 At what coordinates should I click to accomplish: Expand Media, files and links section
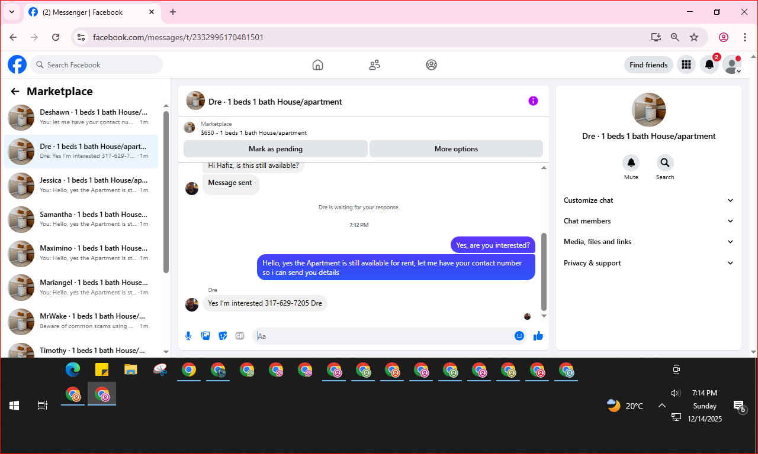[648, 242]
